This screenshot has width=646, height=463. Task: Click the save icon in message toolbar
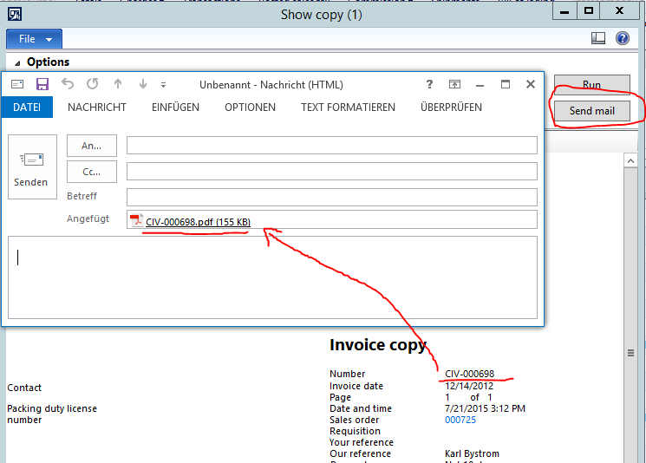tap(42, 84)
